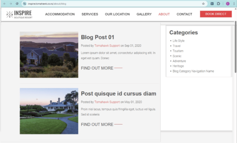Viewport: 237px width, 143px height.
Task: Open the Accommodation menu item
Action: pos(60,14)
